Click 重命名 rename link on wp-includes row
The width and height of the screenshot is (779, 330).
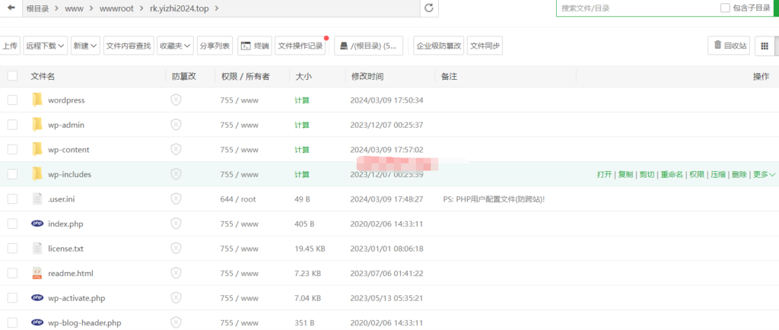click(x=671, y=175)
